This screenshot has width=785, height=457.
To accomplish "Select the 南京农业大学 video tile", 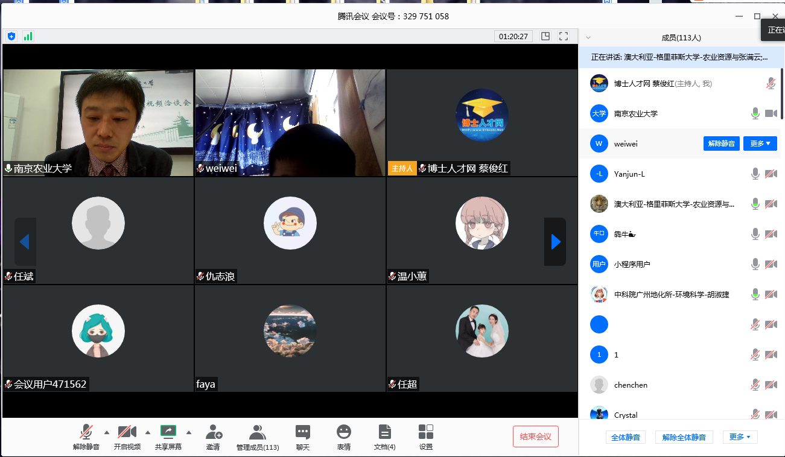I will tap(98, 122).
